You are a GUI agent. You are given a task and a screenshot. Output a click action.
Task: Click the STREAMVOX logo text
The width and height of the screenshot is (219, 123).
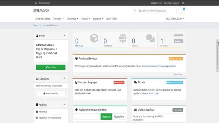pyautogui.click(x=41, y=11)
